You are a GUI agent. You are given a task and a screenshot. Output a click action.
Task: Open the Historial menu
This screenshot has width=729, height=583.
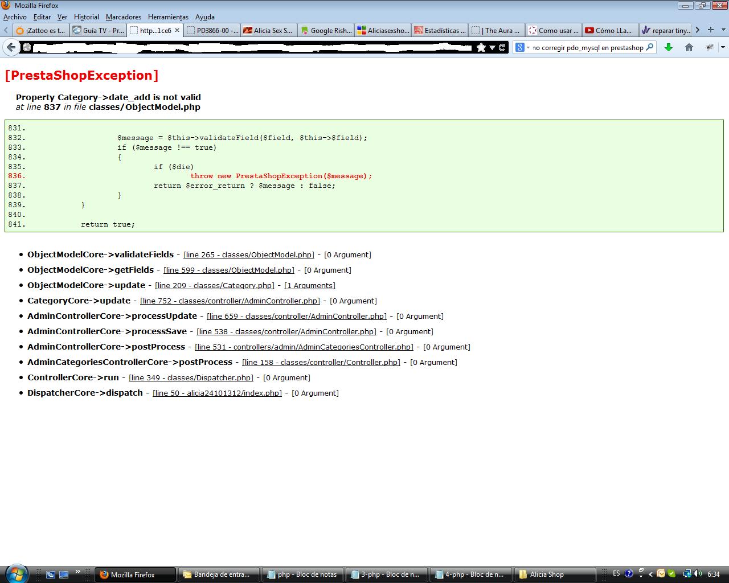point(87,17)
